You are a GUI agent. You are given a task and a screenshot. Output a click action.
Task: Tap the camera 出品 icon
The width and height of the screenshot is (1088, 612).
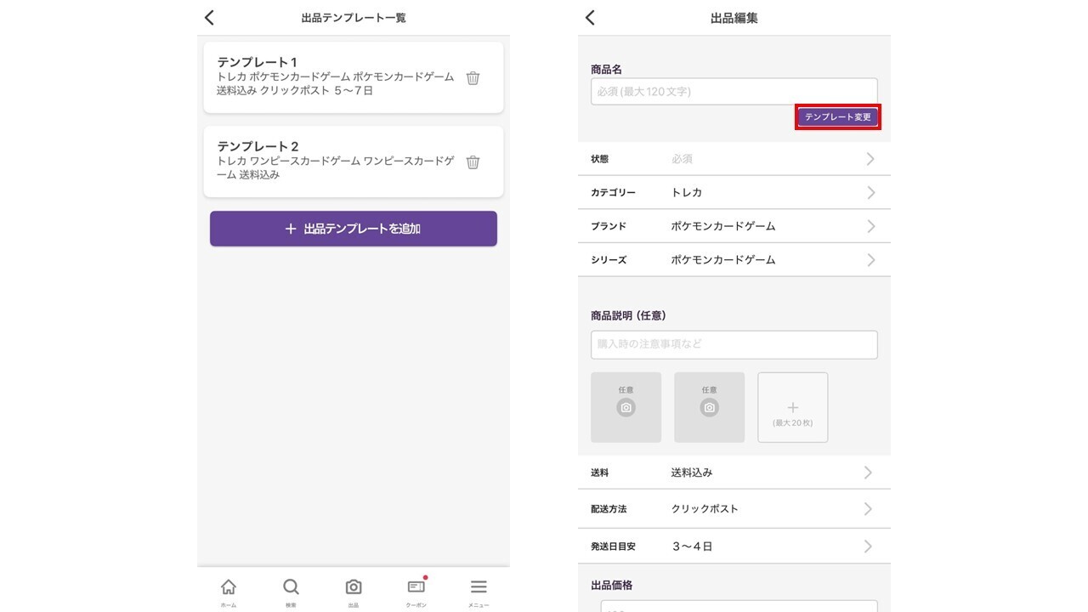[x=354, y=590]
